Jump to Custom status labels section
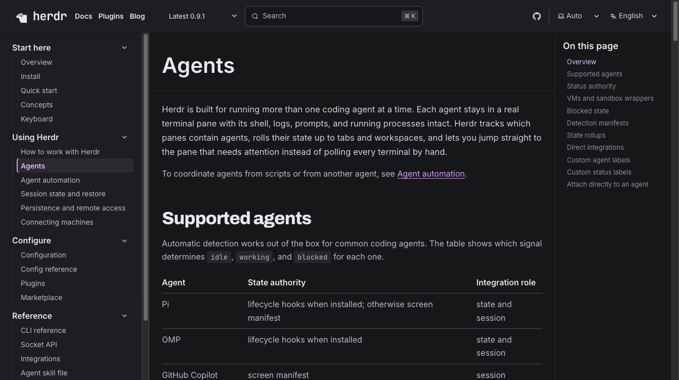Viewport: 679px width, 380px height. (x=599, y=172)
